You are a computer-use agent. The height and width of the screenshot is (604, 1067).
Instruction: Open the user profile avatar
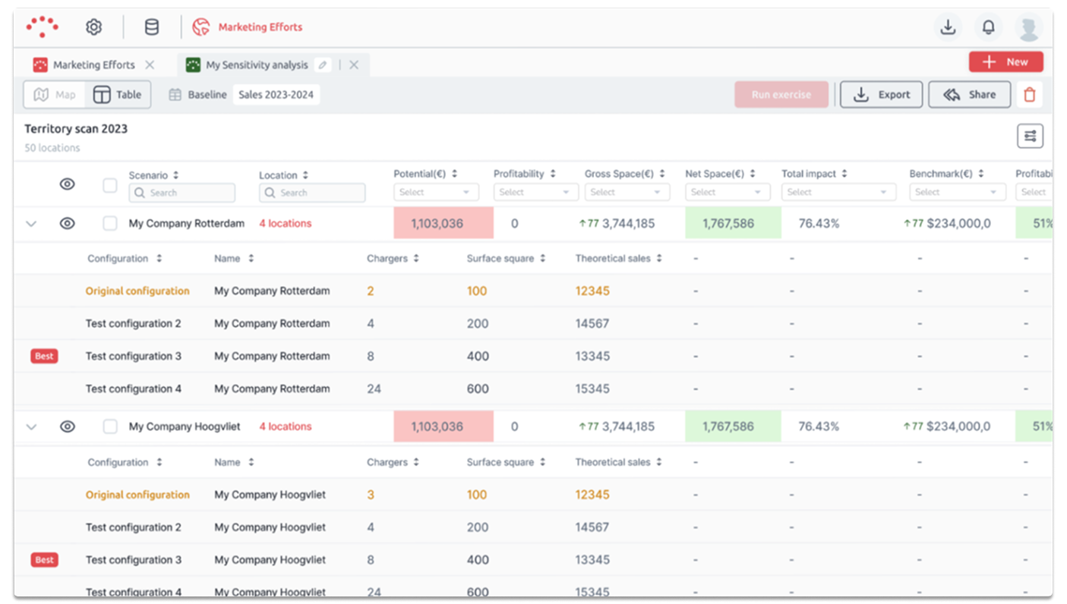[x=1028, y=27]
